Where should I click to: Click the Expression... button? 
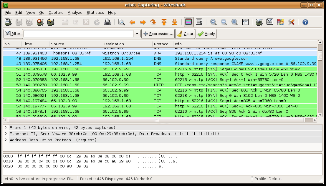pos(158,34)
